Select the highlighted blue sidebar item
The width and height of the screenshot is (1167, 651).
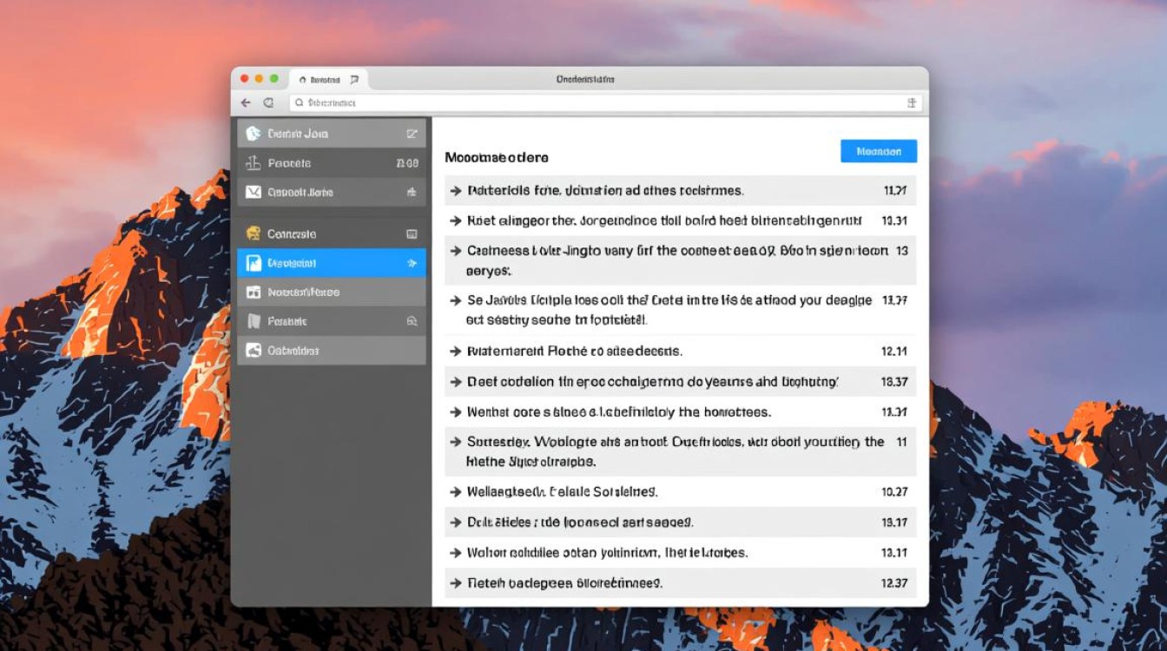click(331, 263)
